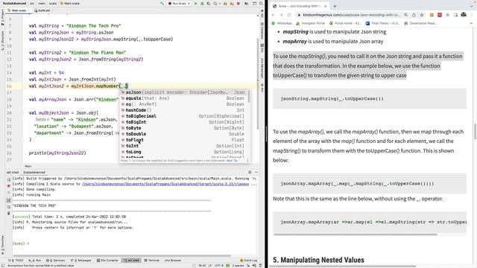Open the Messages tool window tab

point(81,261)
